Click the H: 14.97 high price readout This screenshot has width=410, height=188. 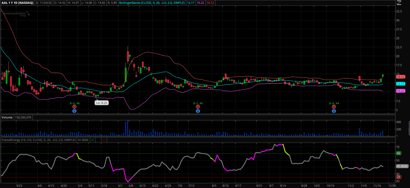tap(73, 3)
